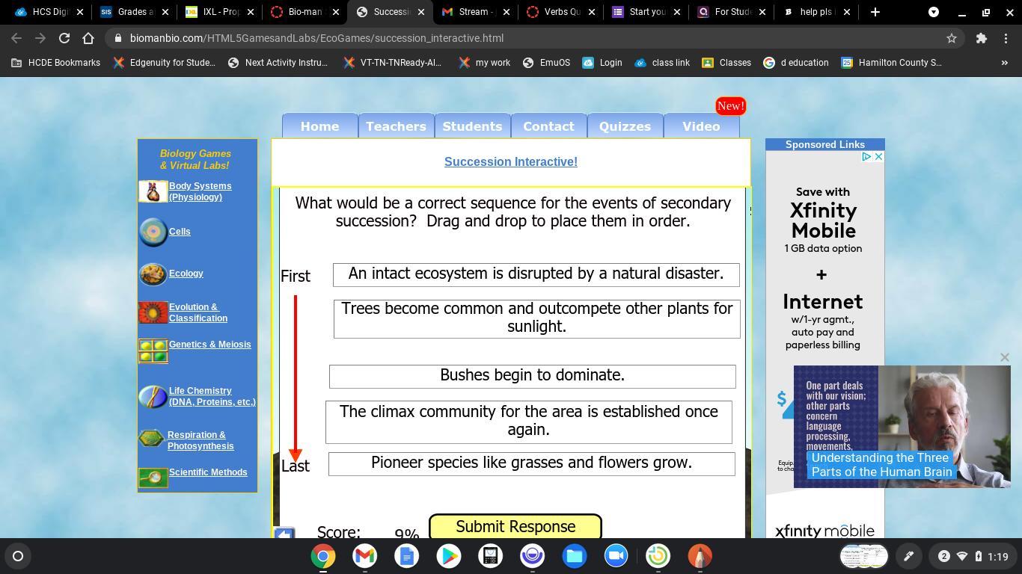Switch to the HCS Digi browser tab
The height and width of the screenshot is (574, 1022).
[x=51, y=12]
